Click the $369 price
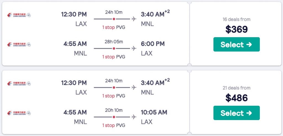This screenshot has width=283, height=136. 236,29
